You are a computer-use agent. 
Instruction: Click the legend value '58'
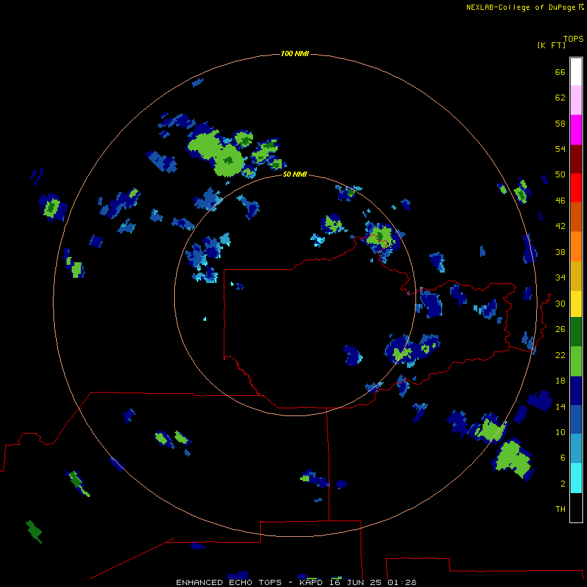click(x=560, y=123)
